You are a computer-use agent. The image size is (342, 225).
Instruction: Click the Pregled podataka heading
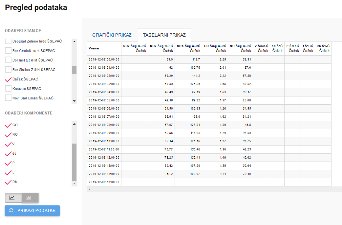click(x=36, y=8)
